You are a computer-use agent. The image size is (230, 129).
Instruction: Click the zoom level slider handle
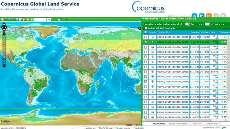(x=4, y=59)
